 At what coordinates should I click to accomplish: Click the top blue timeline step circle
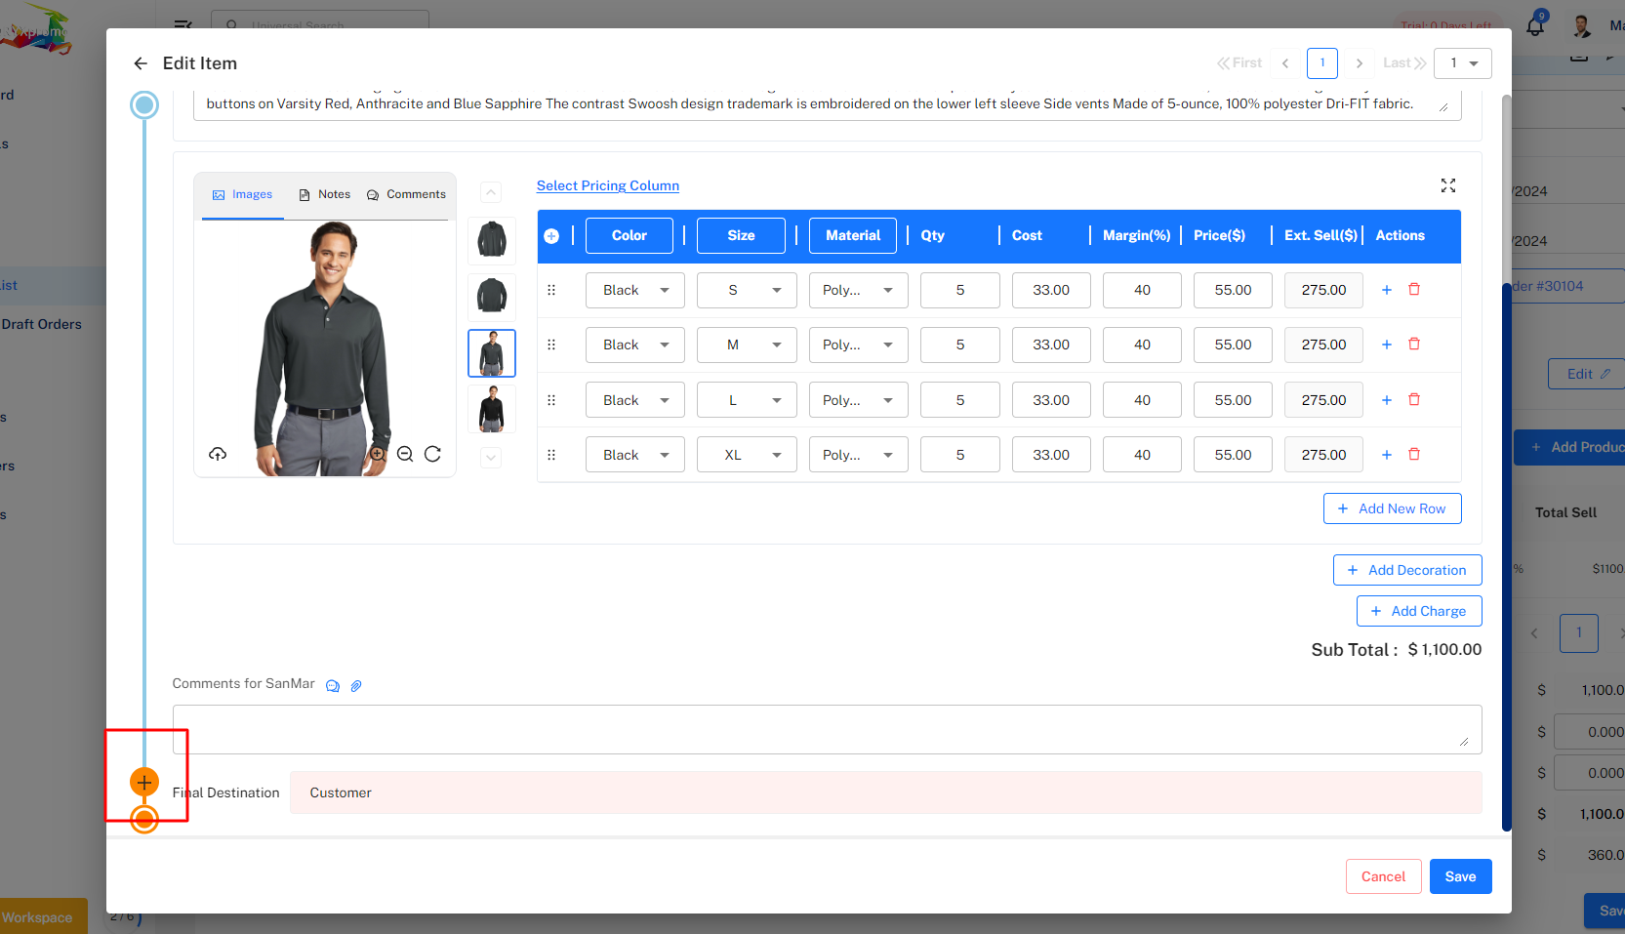click(144, 105)
